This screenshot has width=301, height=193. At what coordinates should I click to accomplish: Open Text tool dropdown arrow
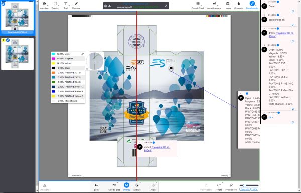tap(69, 5)
